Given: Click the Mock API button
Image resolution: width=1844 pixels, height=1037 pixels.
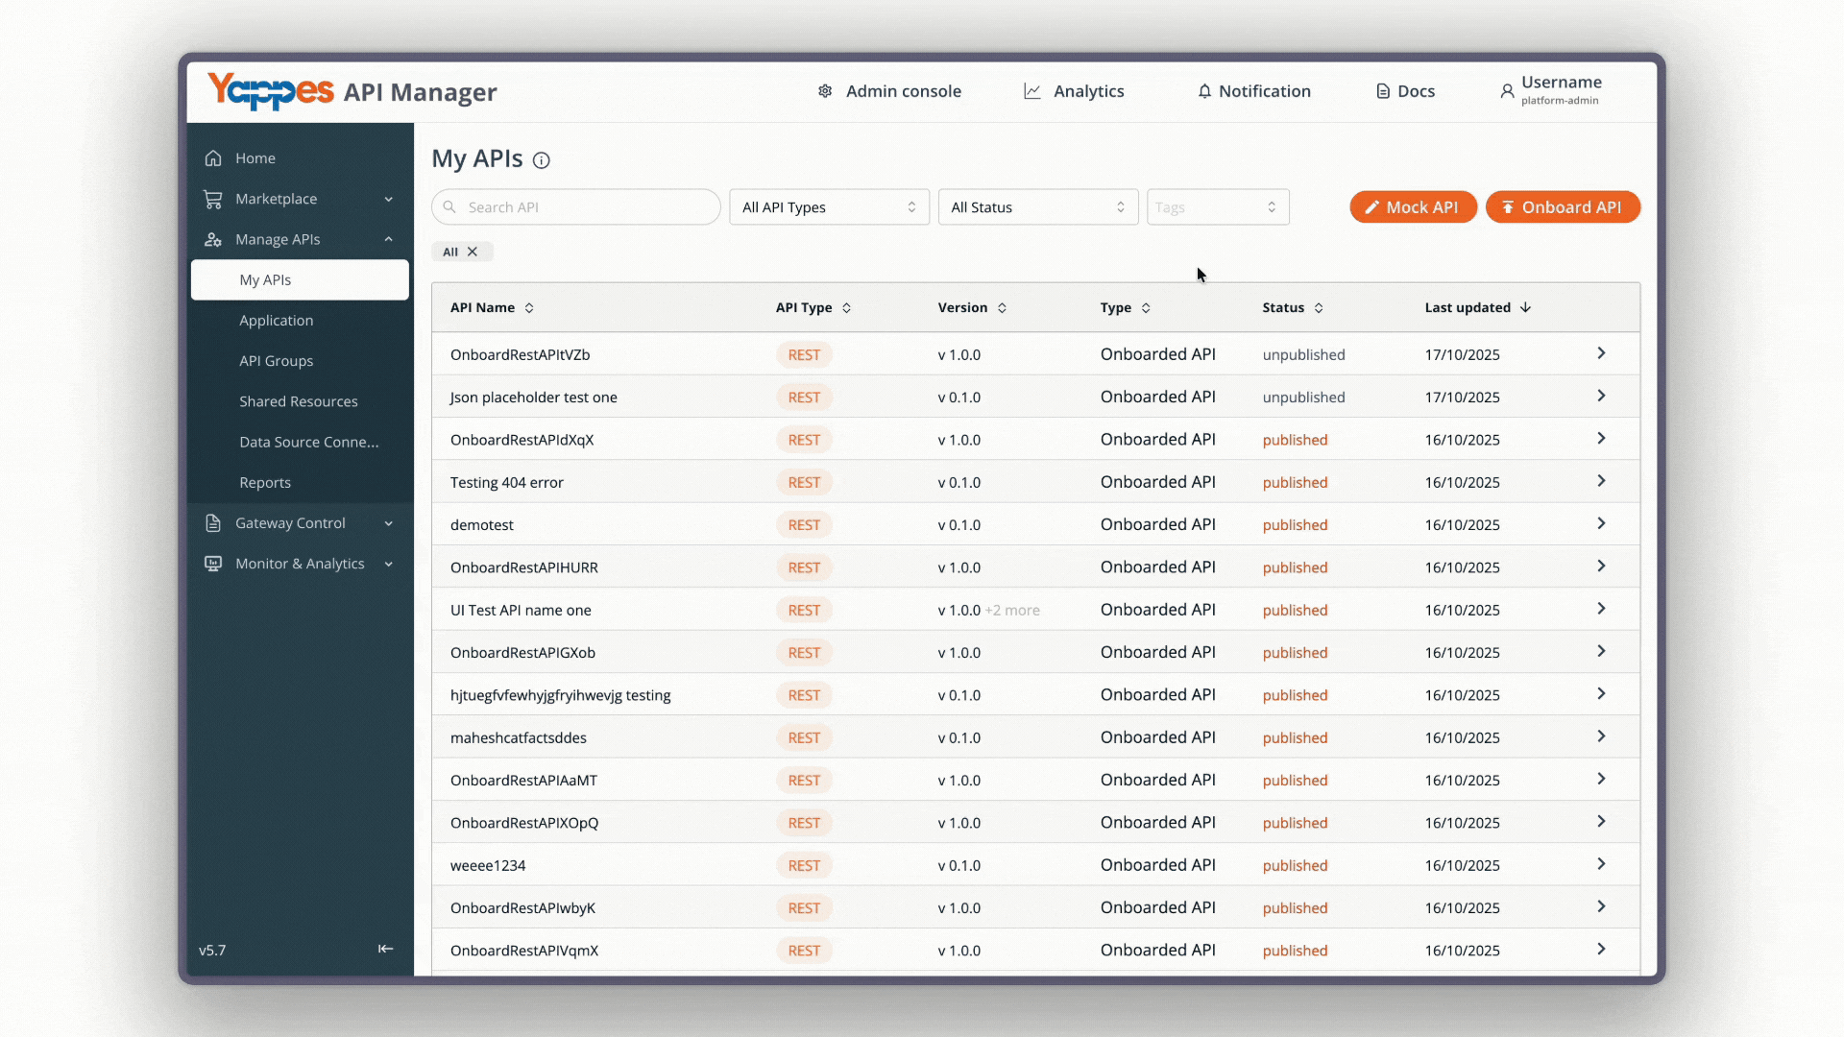Looking at the screenshot, I should tap(1413, 207).
